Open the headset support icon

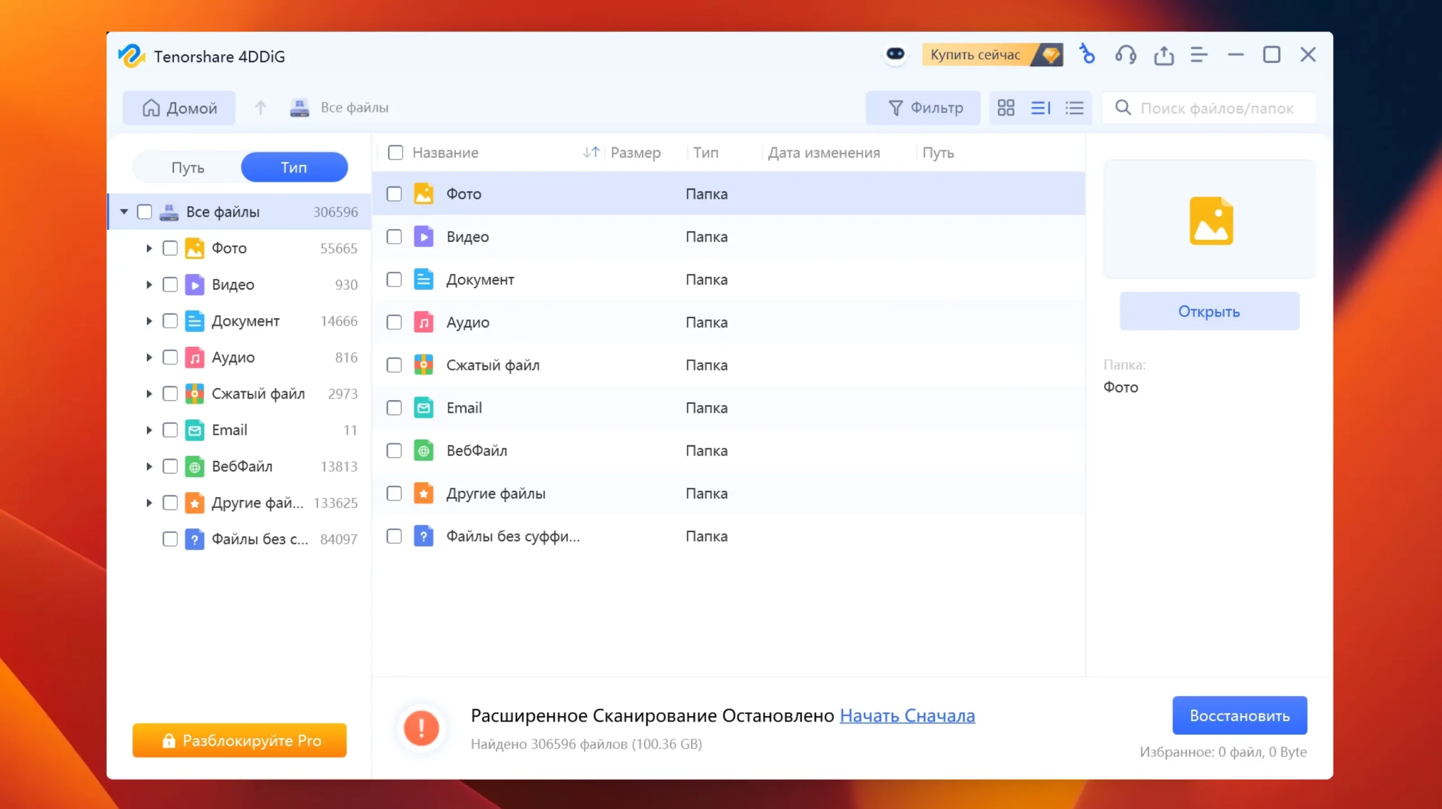pos(1125,55)
